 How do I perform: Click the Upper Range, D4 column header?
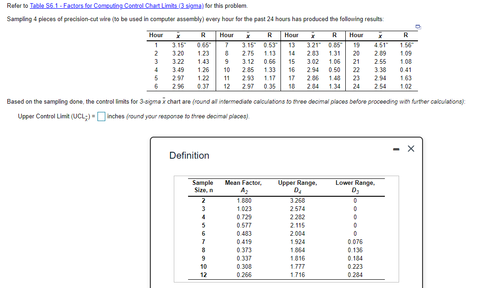[297, 186]
